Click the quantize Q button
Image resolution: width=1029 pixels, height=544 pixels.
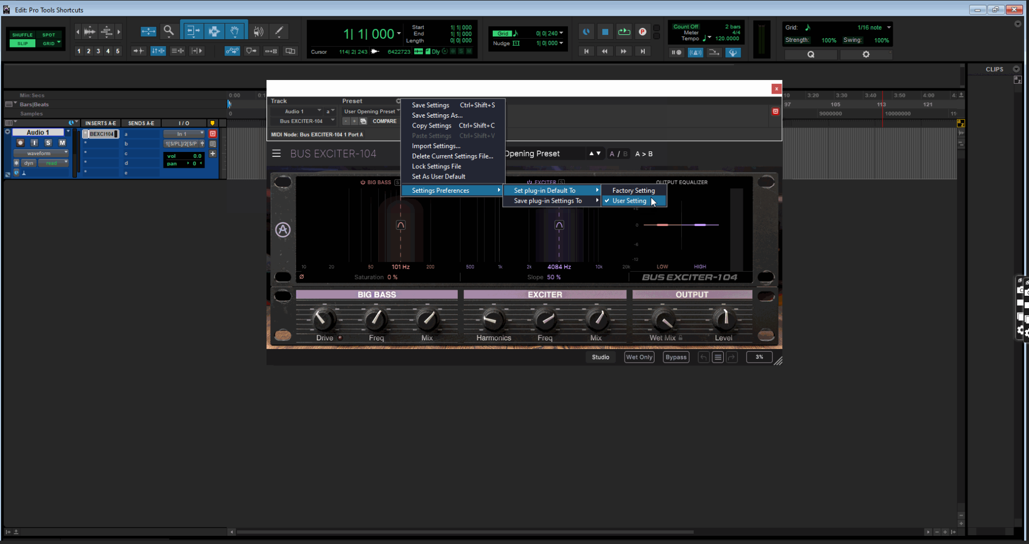tap(810, 54)
